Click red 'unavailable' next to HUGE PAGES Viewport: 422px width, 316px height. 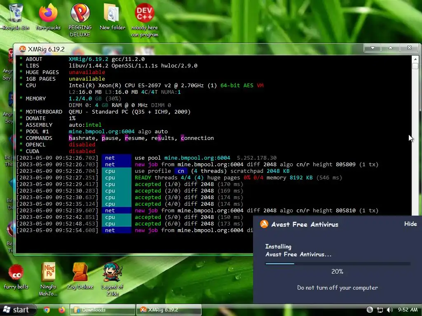coord(87,72)
